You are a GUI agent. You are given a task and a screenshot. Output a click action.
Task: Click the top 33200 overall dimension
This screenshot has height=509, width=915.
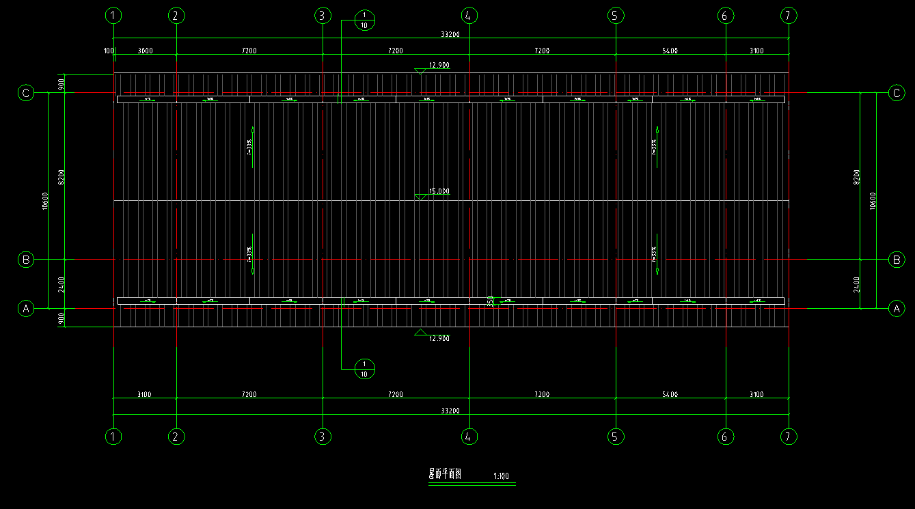click(450, 34)
